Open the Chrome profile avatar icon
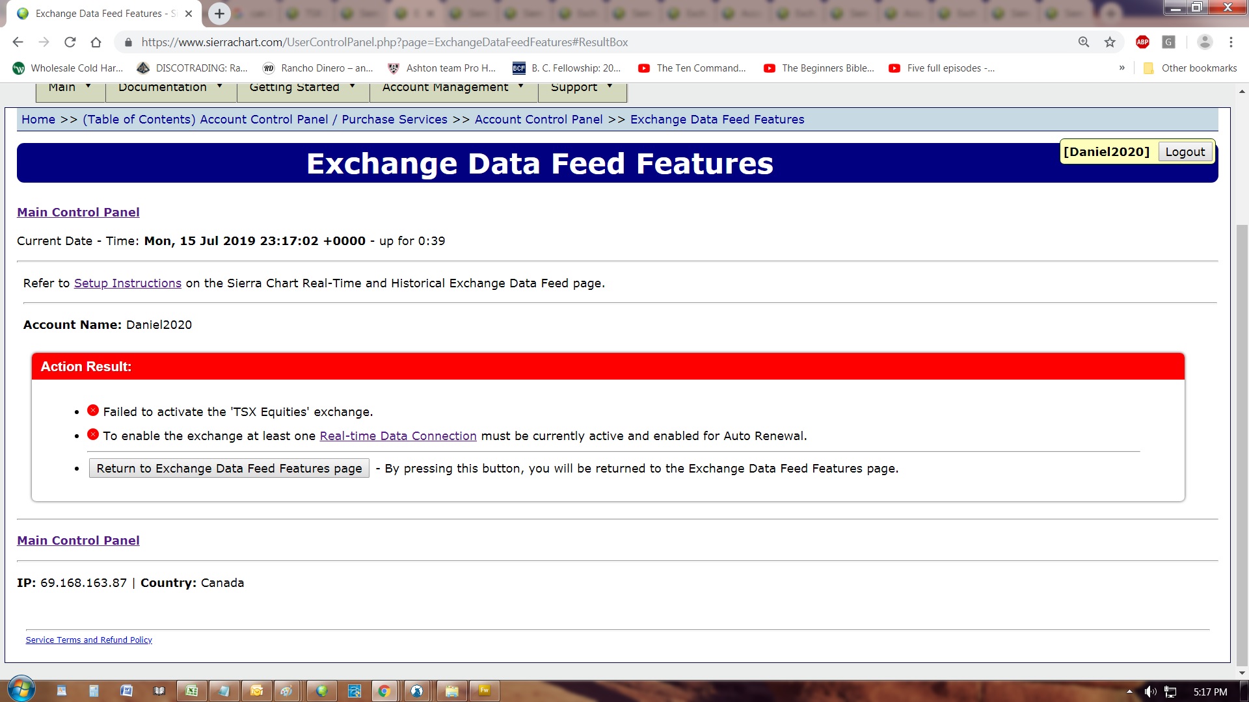 tap(1205, 42)
